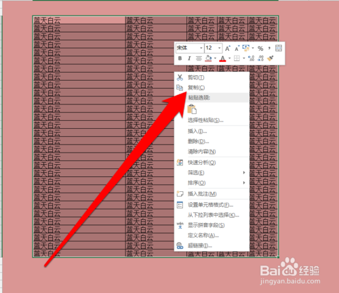Decrease font size with smaller A icon
Image resolution: width=339 pixels, height=293 pixels.
click(237, 48)
